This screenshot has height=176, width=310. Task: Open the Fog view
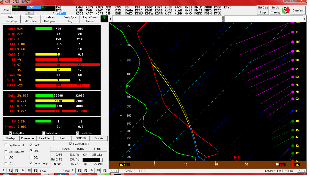(x=70, y=21)
